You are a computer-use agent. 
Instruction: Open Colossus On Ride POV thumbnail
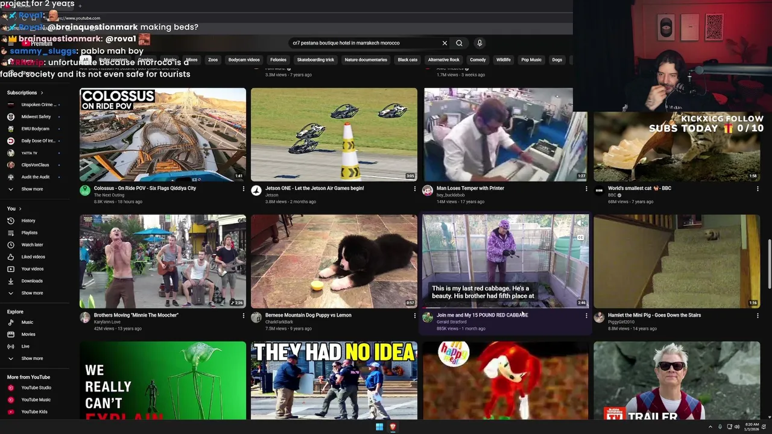[x=163, y=134]
